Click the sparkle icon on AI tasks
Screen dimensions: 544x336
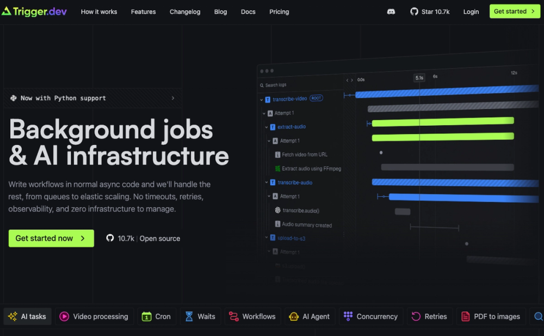pos(13,316)
